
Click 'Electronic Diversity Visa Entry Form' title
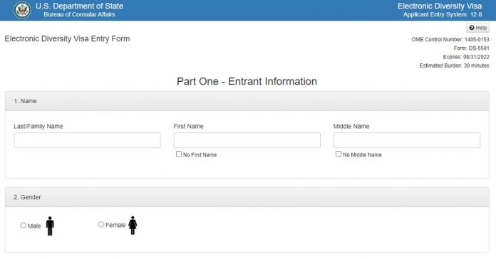[67, 38]
